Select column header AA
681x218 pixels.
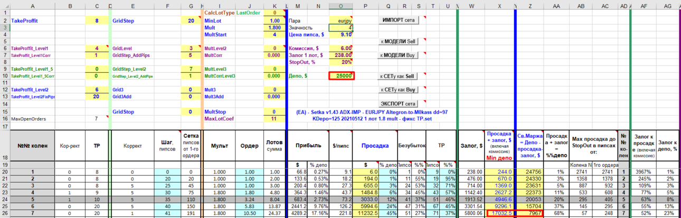tap(556, 5)
